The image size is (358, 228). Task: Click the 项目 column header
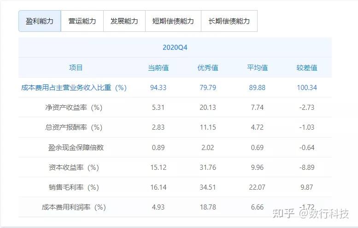pyautogui.click(x=76, y=68)
